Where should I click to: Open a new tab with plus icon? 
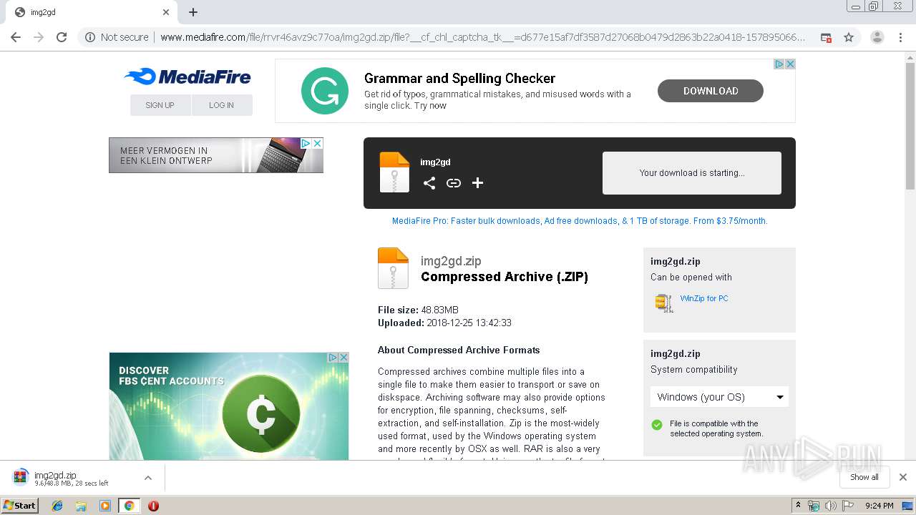click(x=193, y=12)
